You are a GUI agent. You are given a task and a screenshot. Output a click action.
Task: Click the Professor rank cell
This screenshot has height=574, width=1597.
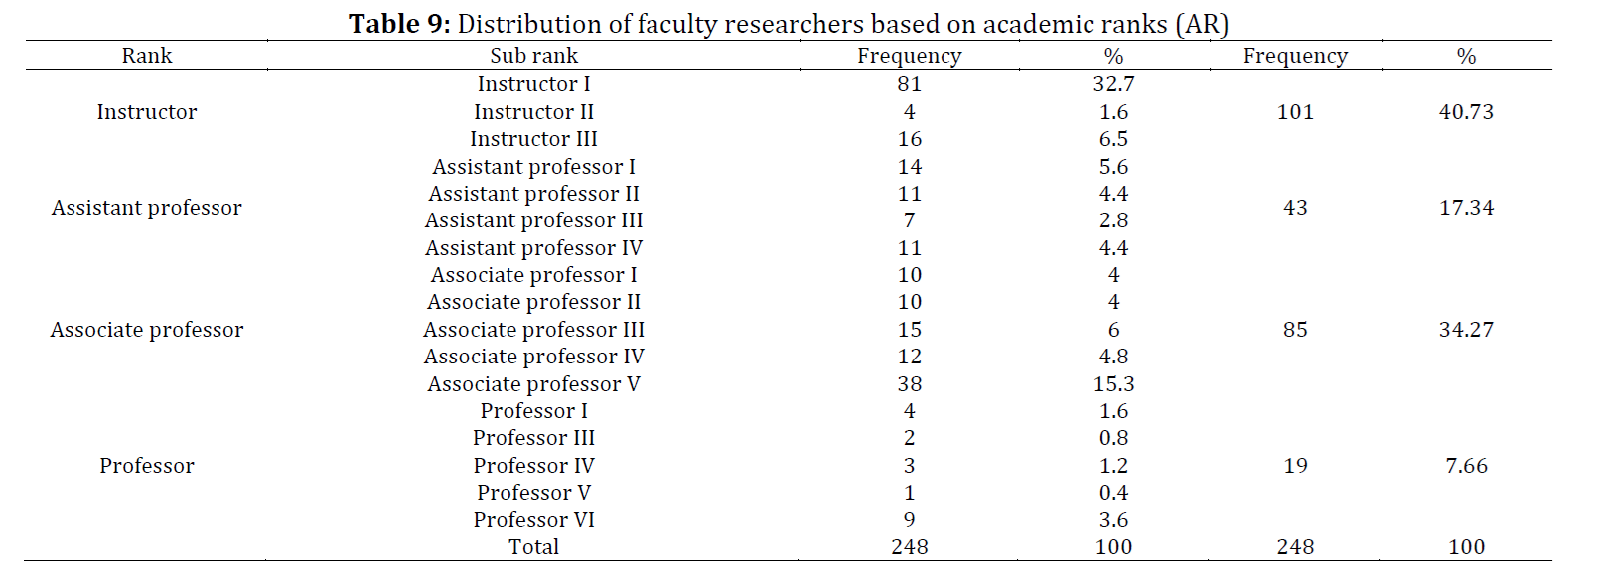pyautogui.click(x=147, y=466)
